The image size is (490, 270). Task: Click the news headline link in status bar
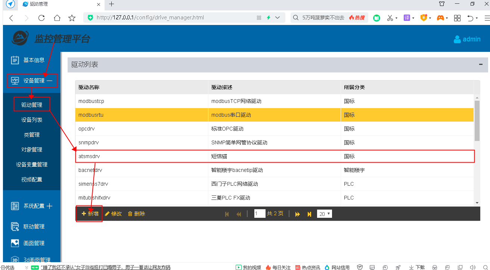pos(105,267)
